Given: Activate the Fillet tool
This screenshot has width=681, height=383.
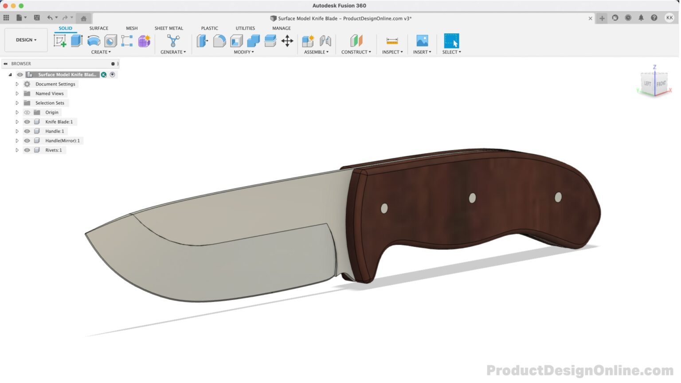Looking at the screenshot, I should coord(219,41).
